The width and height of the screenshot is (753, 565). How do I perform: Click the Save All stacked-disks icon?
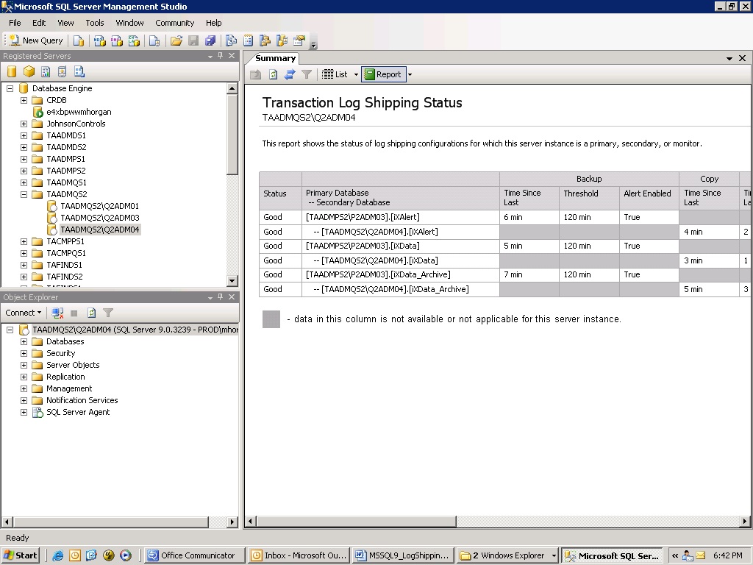pyautogui.click(x=210, y=41)
